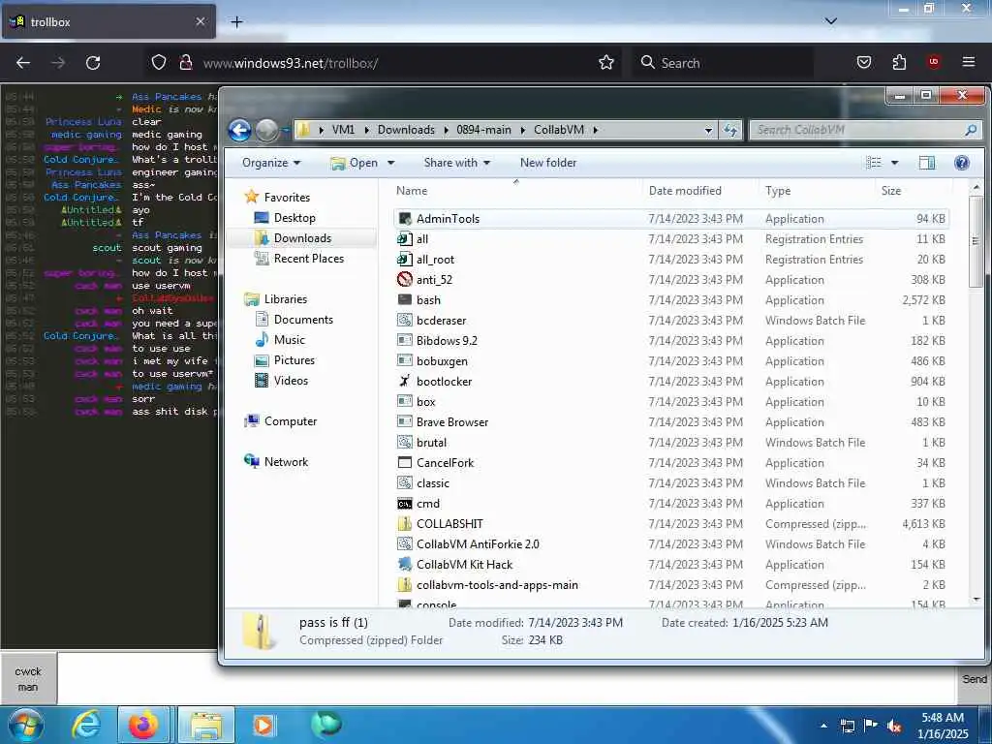Click the muted volume tray icon
992x744 pixels.
[x=894, y=727]
